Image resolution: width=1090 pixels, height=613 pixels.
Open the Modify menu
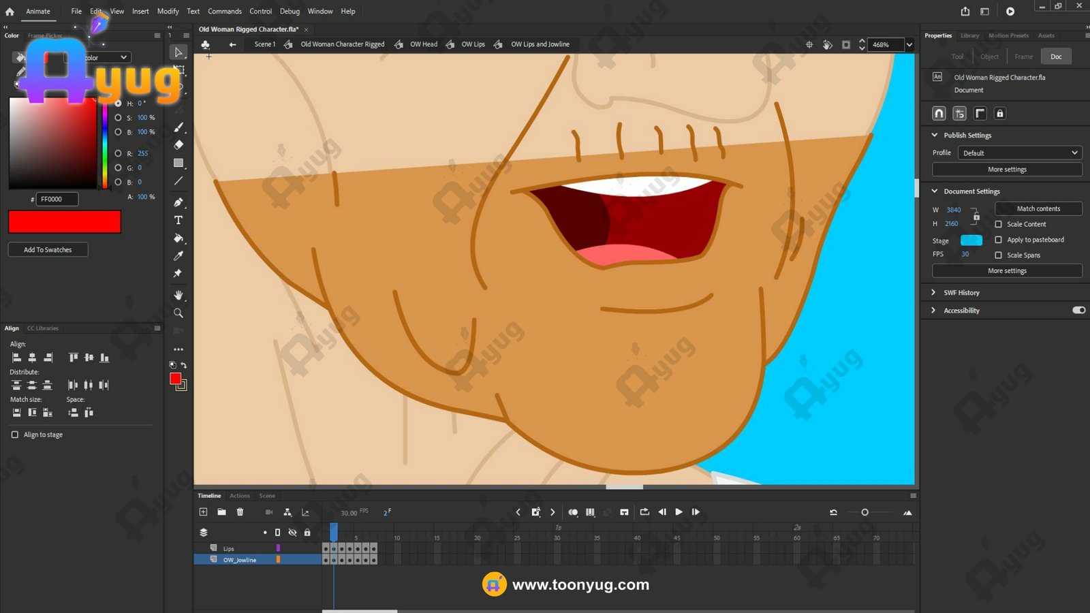pyautogui.click(x=168, y=12)
